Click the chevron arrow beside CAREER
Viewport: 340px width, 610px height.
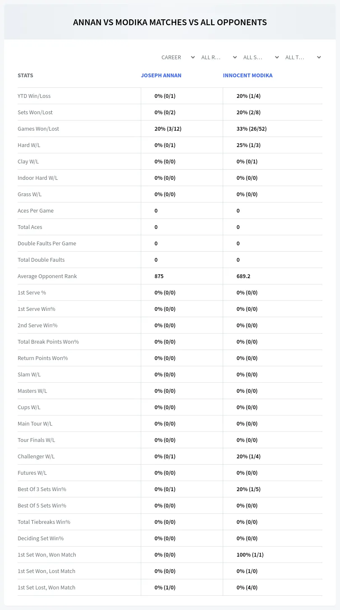click(193, 57)
